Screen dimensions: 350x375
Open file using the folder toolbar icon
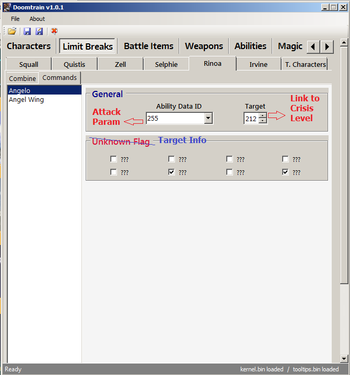[11, 31]
